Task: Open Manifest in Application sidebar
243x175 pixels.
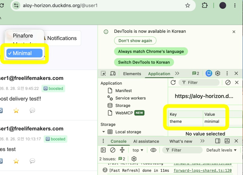Action: [124, 91]
